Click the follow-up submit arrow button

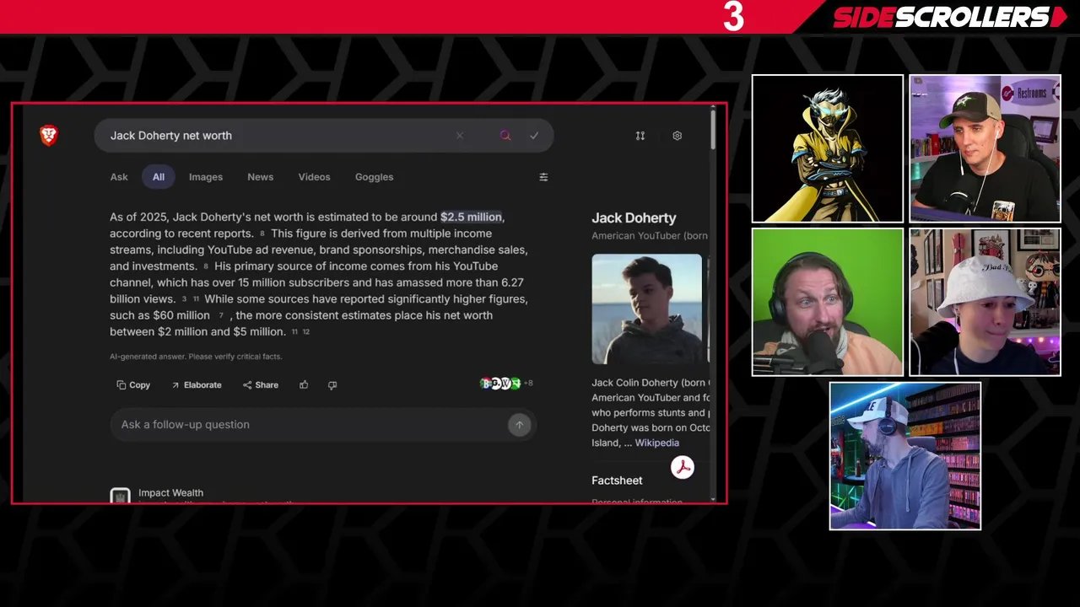[519, 425]
